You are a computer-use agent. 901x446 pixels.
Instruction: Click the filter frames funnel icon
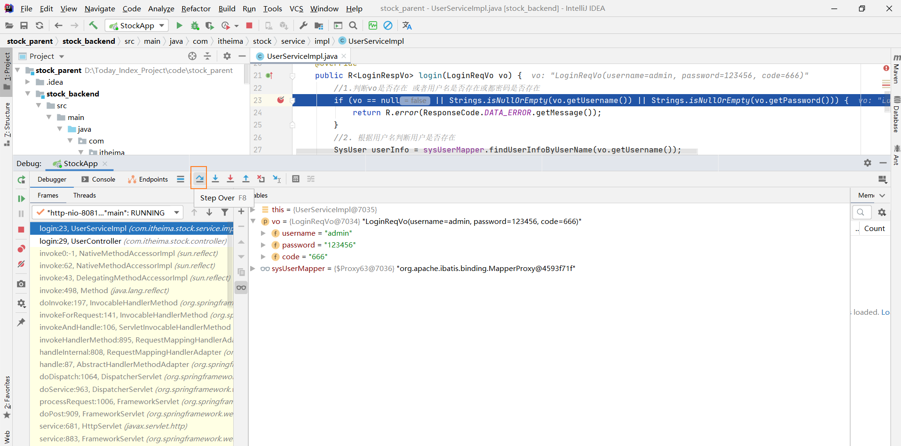point(225,212)
